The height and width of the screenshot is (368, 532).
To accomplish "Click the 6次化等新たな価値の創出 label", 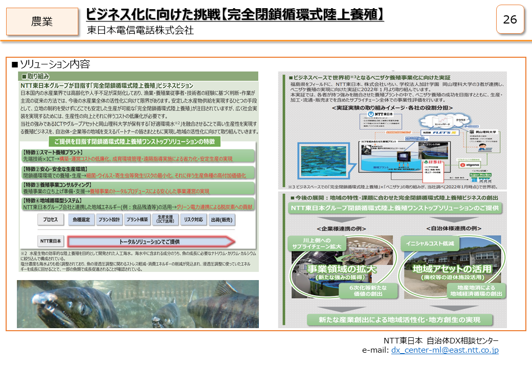I will [368, 291].
